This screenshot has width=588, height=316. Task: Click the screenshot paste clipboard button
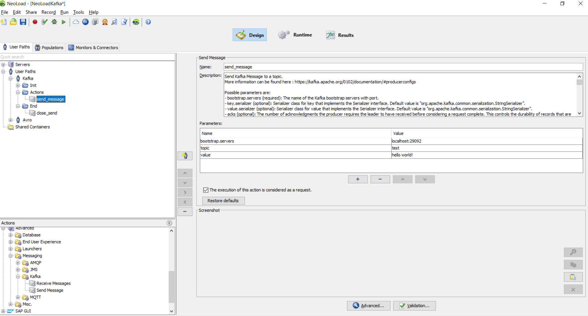573,277
